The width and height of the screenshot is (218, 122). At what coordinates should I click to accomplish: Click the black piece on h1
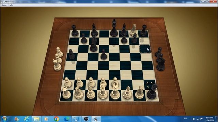[152, 92]
